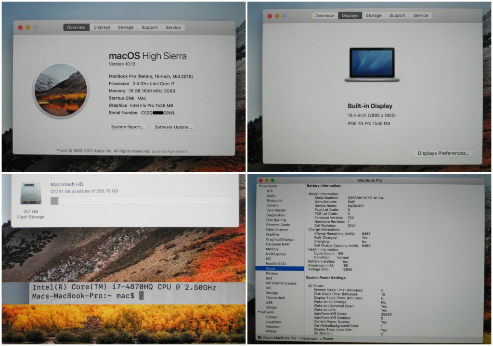Screen dimensions: 493x346
Task: Switch to the Service tab in the Displays window
Action: pyautogui.click(x=421, y=15)
